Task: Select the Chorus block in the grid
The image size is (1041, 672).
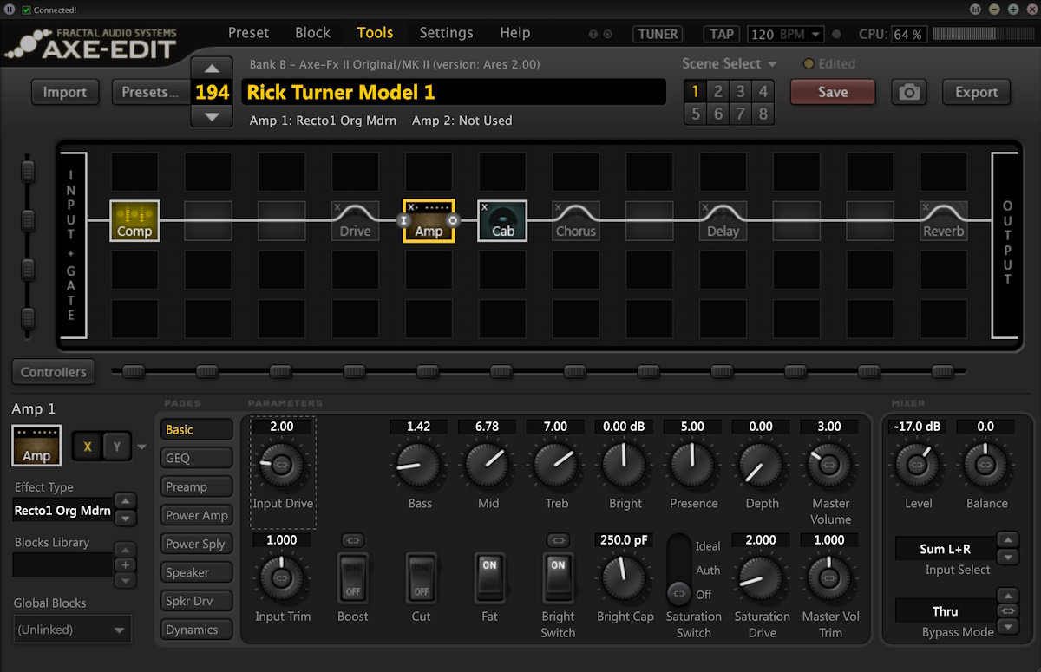Action: click(x=576, y=220)
